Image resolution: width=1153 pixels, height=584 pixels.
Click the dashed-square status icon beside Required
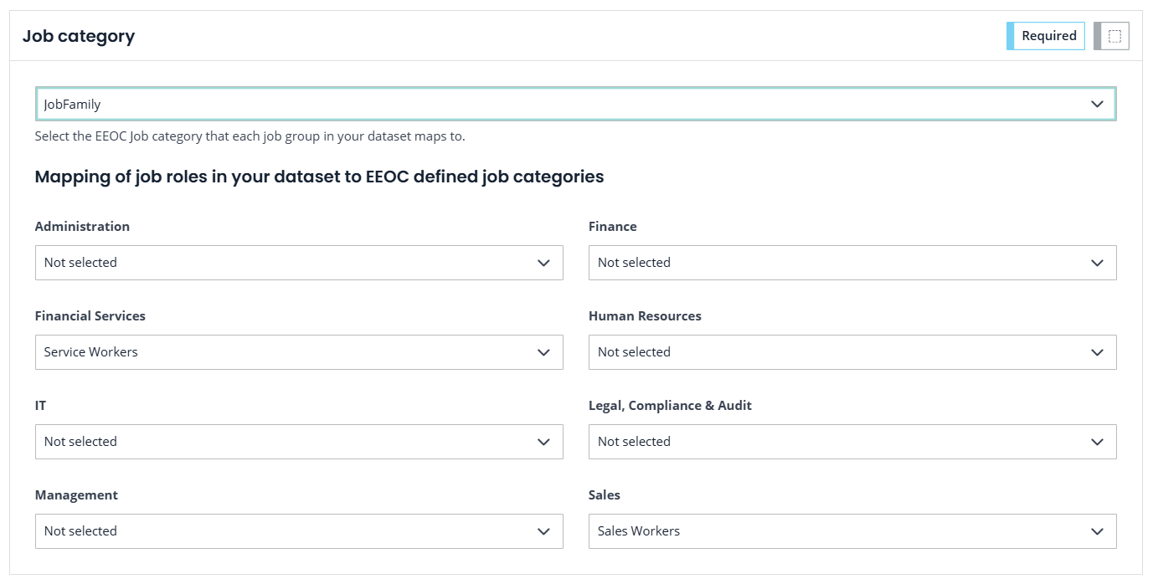tap(1114, 36)
